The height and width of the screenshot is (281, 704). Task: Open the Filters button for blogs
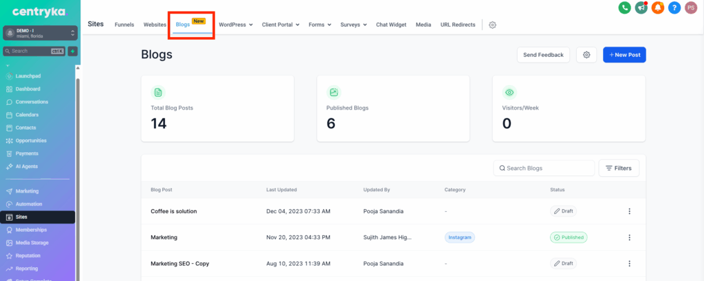[619, 168]
